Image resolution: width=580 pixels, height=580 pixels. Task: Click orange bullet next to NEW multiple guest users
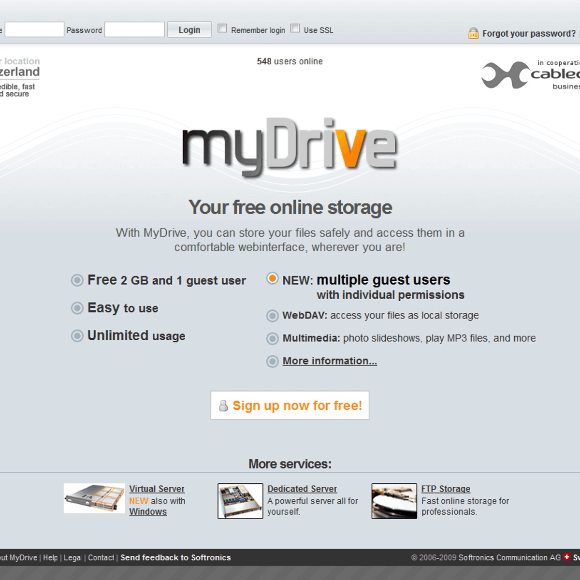coord(273,278)
